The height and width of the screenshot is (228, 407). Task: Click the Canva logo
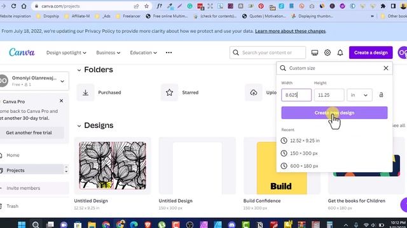click(22, 53)
